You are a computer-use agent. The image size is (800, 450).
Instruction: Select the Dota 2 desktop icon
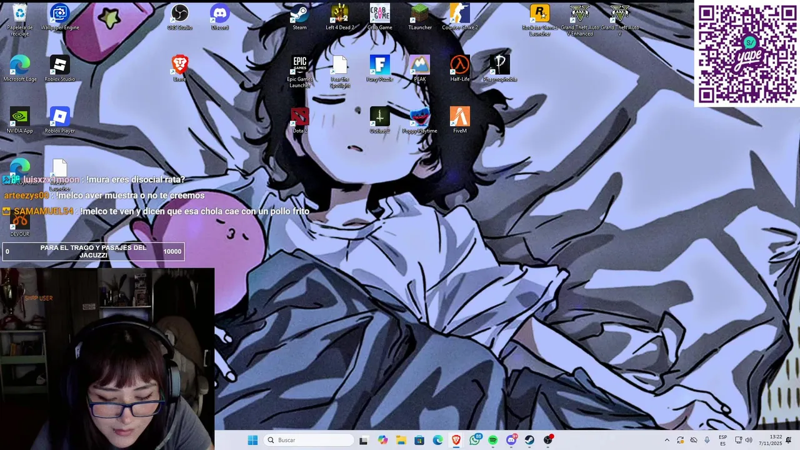tap(300, 120)
